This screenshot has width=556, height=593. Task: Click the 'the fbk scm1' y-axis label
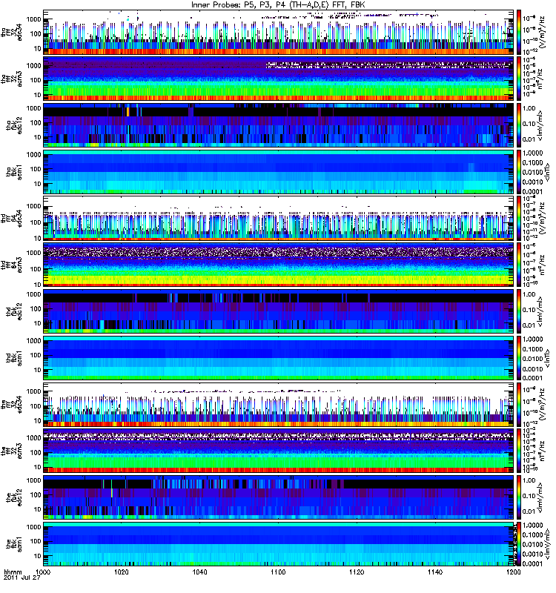click(14, 544)
